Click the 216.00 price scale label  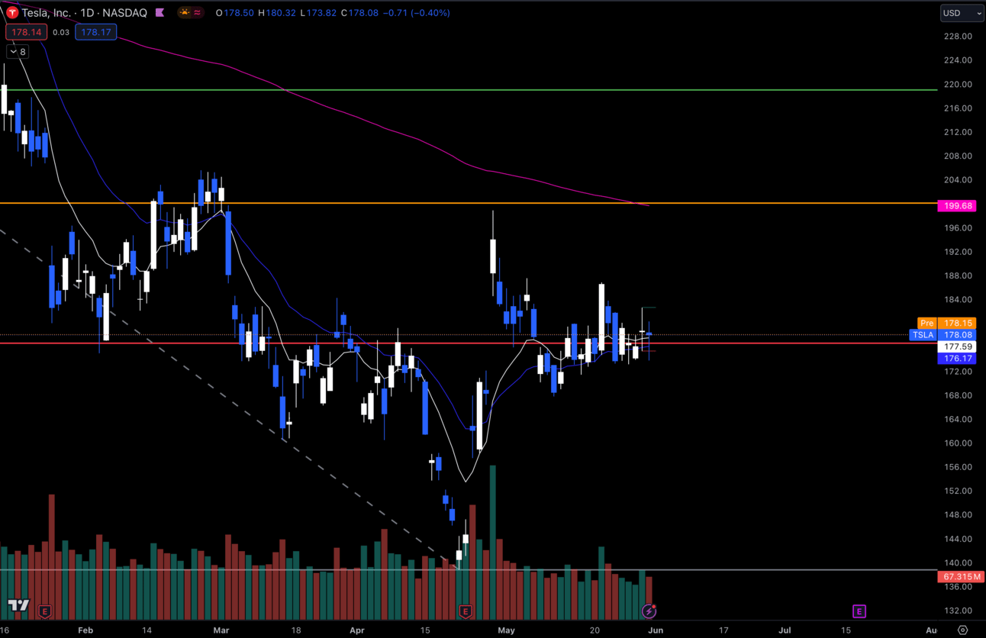(x=957, y=108)
